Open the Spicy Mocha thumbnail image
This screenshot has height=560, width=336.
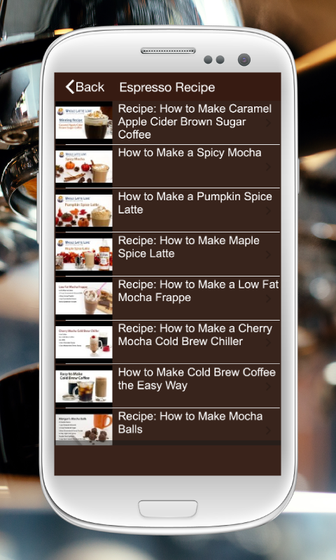click(x=84, y=167)
